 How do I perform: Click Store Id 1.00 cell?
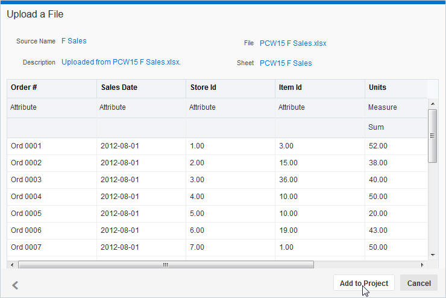click(x=231, y=146)
